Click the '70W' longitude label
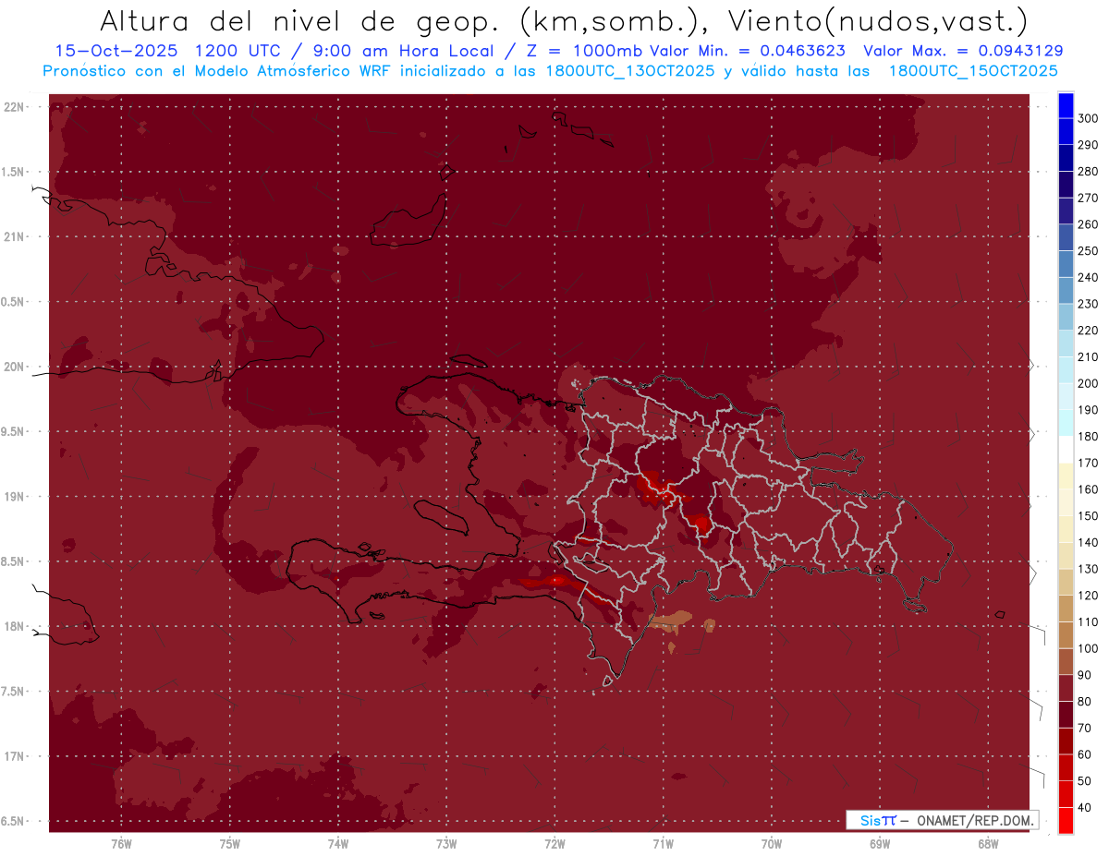1109x856 pixels. (x=772, y=844)
